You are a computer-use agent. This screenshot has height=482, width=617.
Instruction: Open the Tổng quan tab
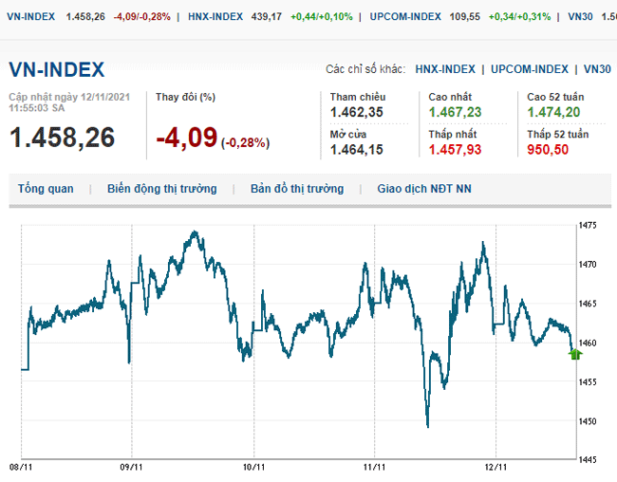(46, 189)
